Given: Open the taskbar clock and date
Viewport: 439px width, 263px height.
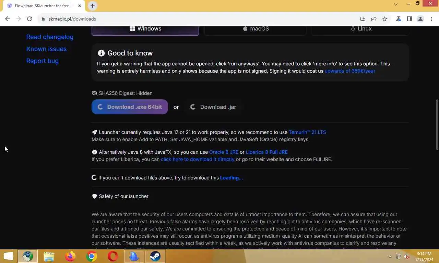Looking at the screenshot, I should coord(424,256).
